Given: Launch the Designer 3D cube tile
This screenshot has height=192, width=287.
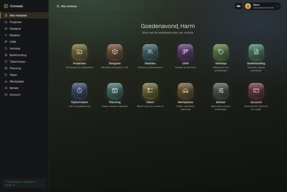Looking at the screenshot, I should tap(115, 52).
